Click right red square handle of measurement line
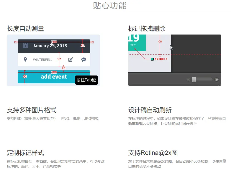 click(92, 42)
